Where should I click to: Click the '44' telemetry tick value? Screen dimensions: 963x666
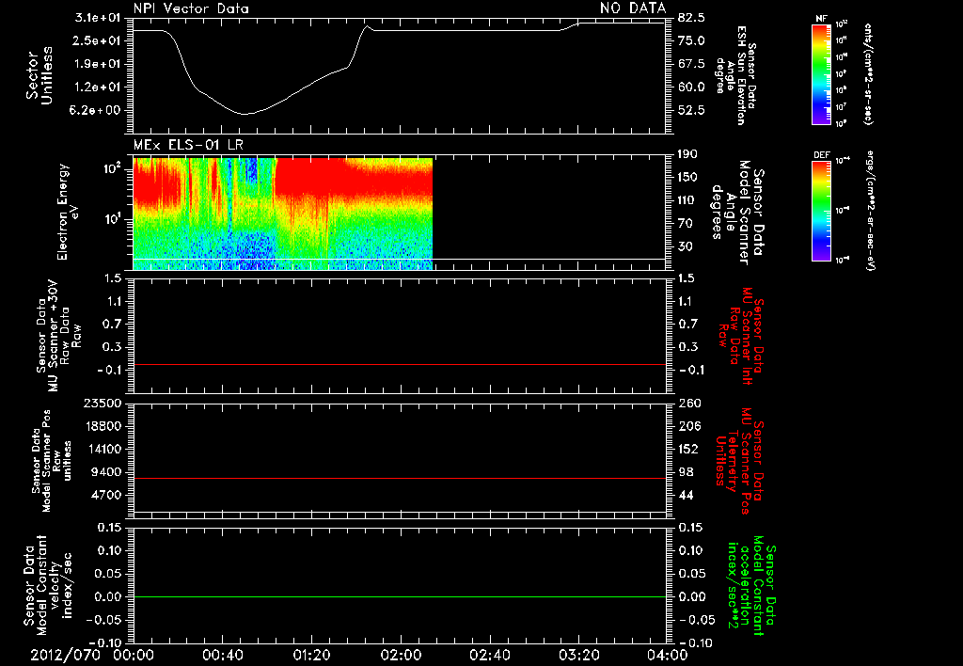tap(686, 495)
